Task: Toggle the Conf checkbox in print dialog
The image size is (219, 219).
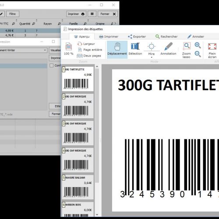Action: click(x=52, y=65)
